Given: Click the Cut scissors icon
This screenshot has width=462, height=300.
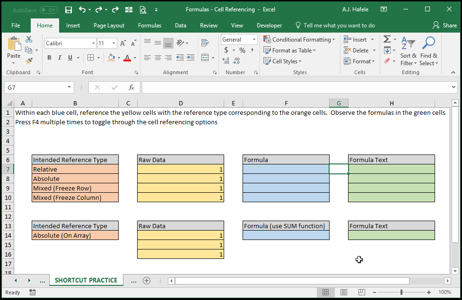Looking at the screenshot, I should click(29, 39).
